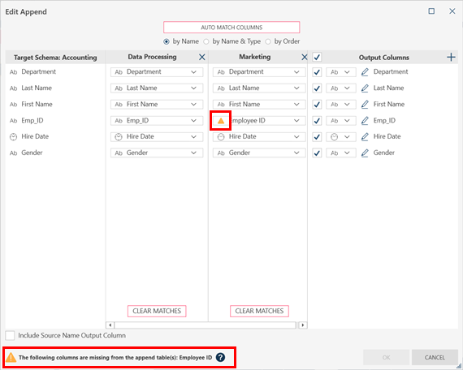
Task: Uncheck the Gender output column checkbox
Action: (317, 153)
